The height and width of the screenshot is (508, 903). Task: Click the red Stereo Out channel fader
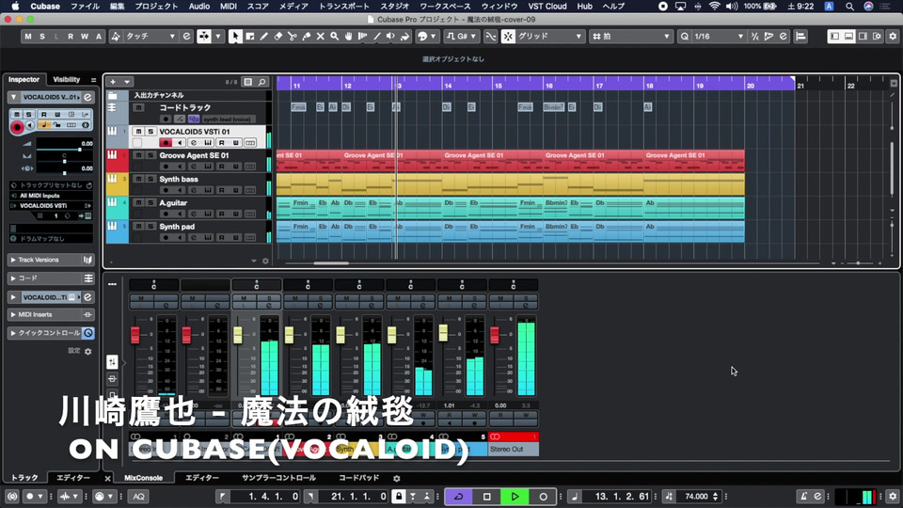(495, 335)
